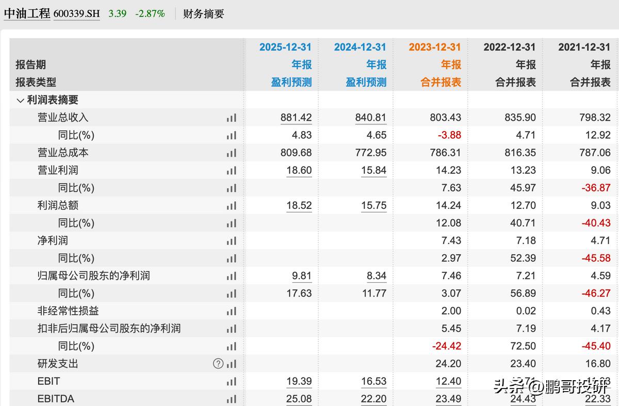Open trend chart icon for 归属母公司股东的净利润
Image resolution: width=619 pixels, height=406 pixels.
coord(232,275)
